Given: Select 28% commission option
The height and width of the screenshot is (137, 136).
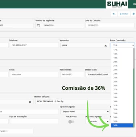Looking at the screenshot, I should 122,94.
